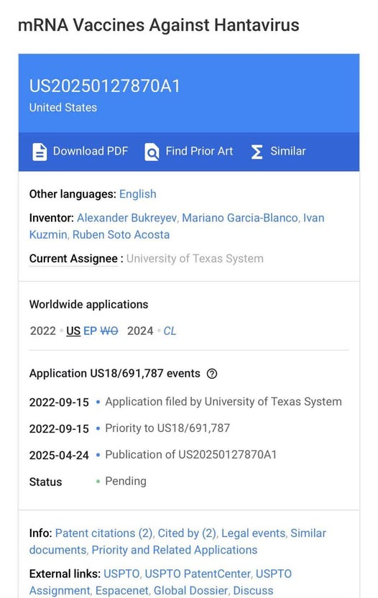378x598 pixels.
Task: Click the Download PDF document icon
Action: coord(40,152)
